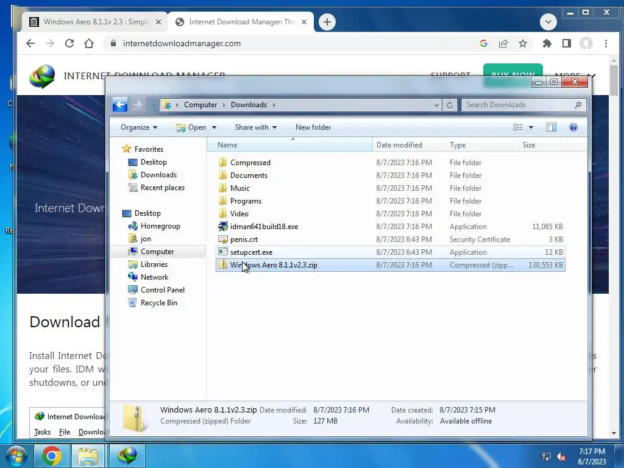The image size is (624, 468).
Task: Click Open button in Explorer toolbar
Action: (192, 127)
